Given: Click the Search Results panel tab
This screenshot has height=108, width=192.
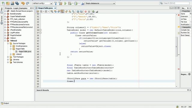Looking at the screenshot, I should [x=43, y=90].
